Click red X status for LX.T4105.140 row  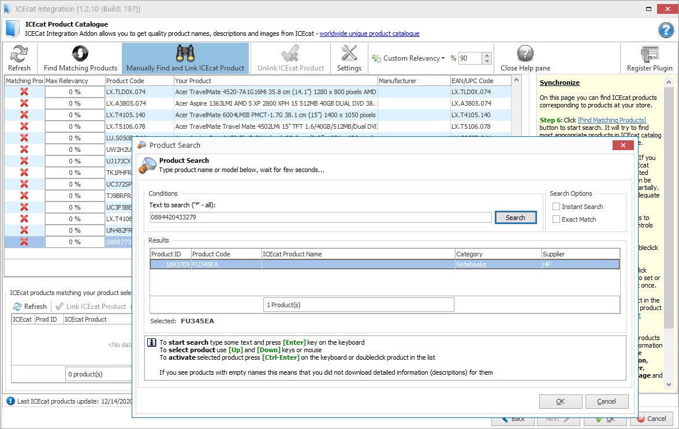(x=24, y=115)
